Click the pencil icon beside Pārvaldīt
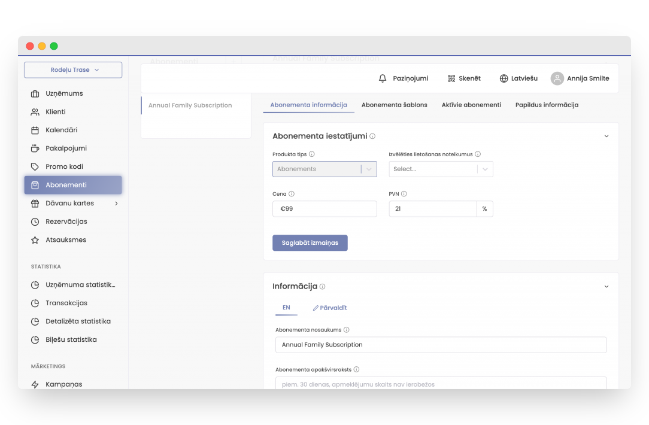 pos(316,308)
